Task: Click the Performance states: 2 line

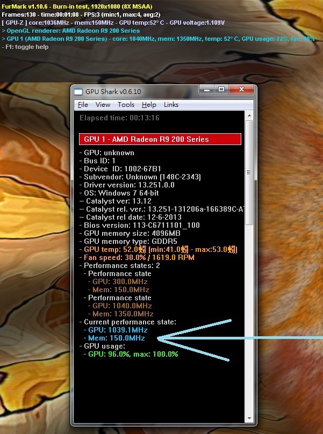Action: [120, 265]
